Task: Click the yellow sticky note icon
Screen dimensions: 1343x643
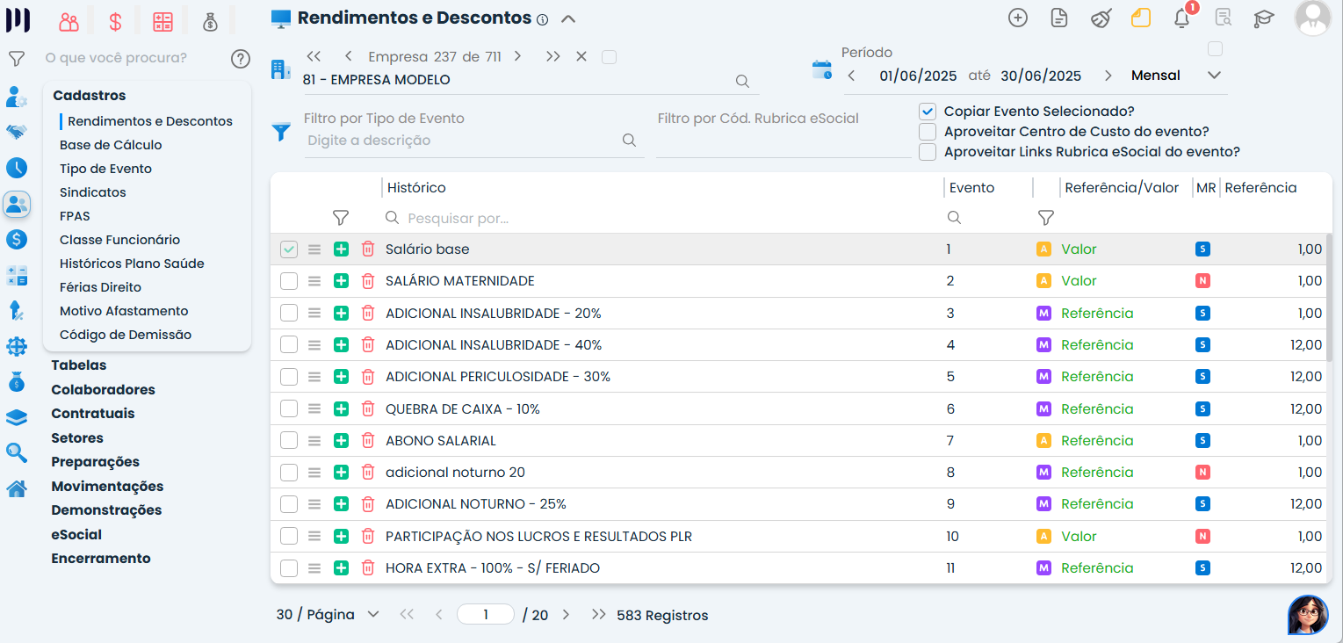Action: point(1140,18)
